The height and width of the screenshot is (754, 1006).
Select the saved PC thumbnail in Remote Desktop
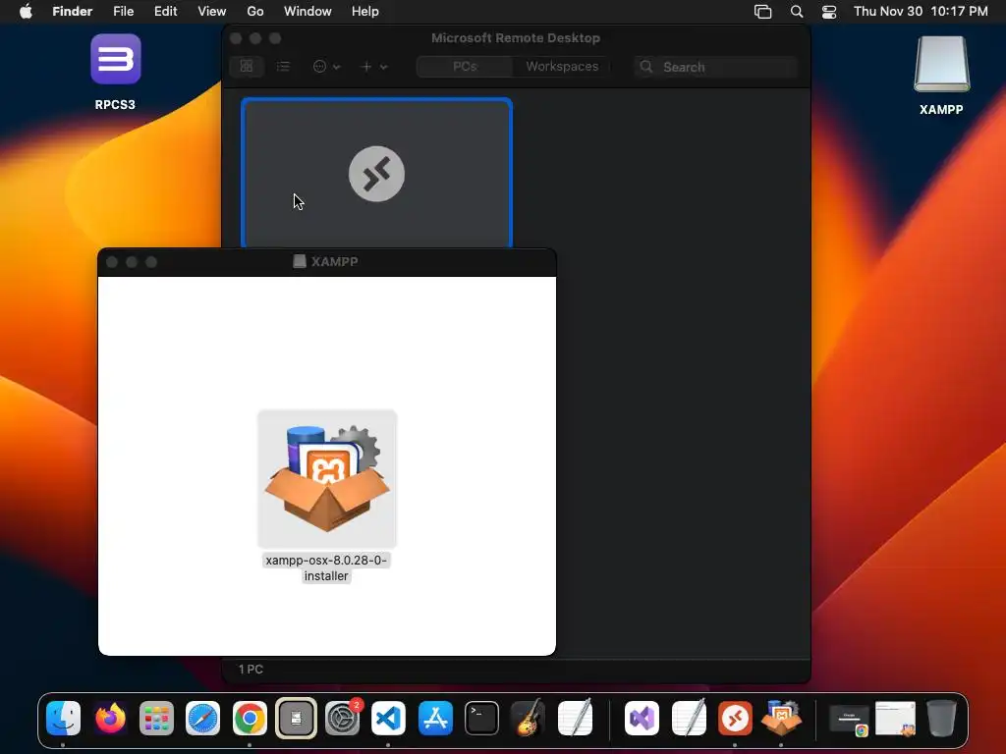[376, 173]
